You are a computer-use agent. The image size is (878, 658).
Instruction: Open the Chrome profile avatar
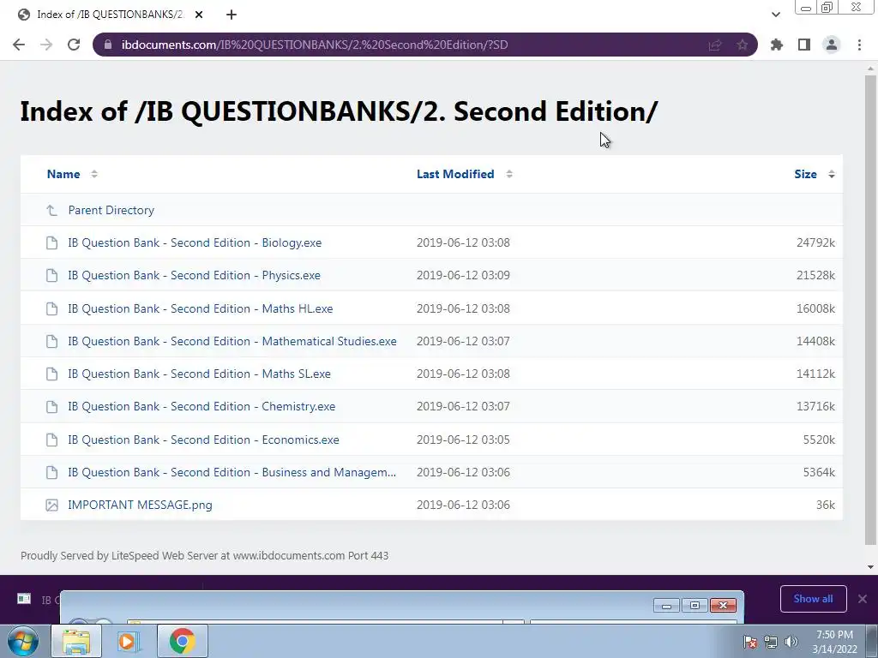click(x=832, y=45)
